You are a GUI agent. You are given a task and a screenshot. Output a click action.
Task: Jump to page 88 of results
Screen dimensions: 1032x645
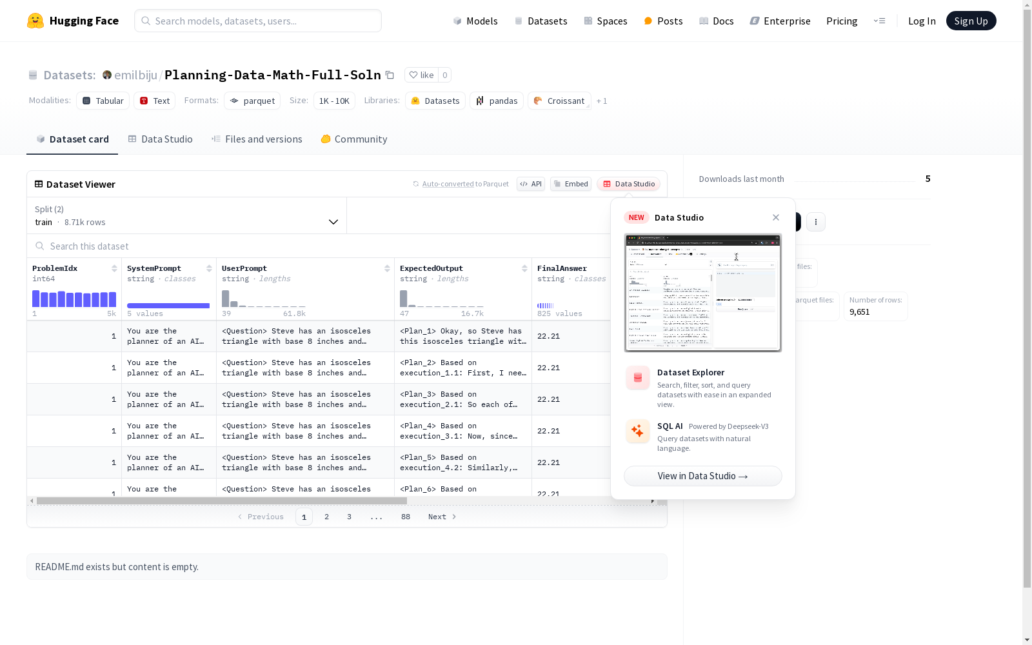coord(406,517)
